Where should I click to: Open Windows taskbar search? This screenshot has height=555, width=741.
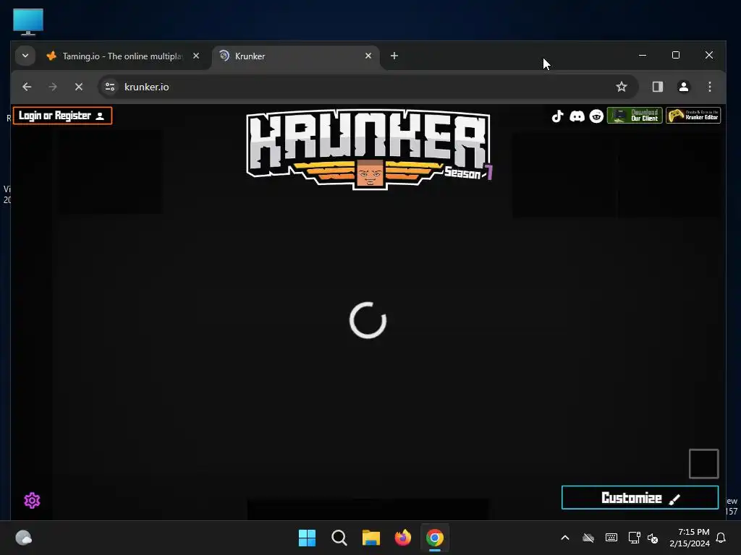coord(339,538)
